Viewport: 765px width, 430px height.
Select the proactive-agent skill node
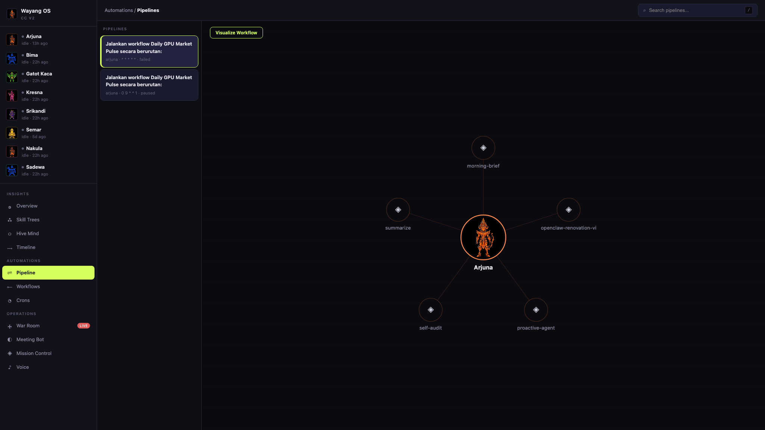click(x=536, y=310)
